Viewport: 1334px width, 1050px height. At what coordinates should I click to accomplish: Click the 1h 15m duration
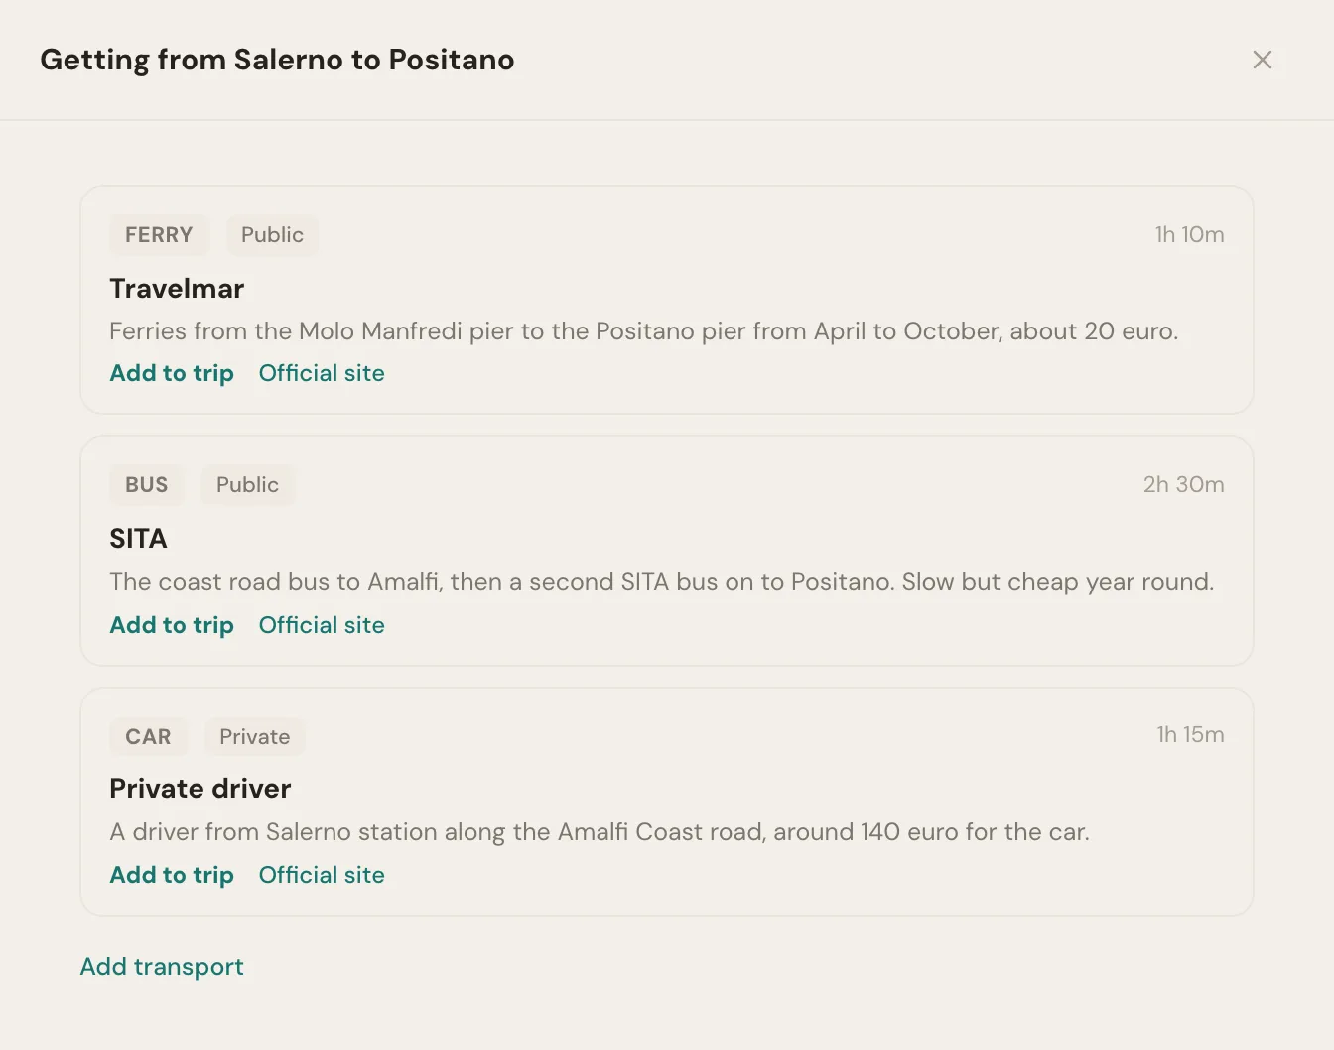[x=1190, y=735]
